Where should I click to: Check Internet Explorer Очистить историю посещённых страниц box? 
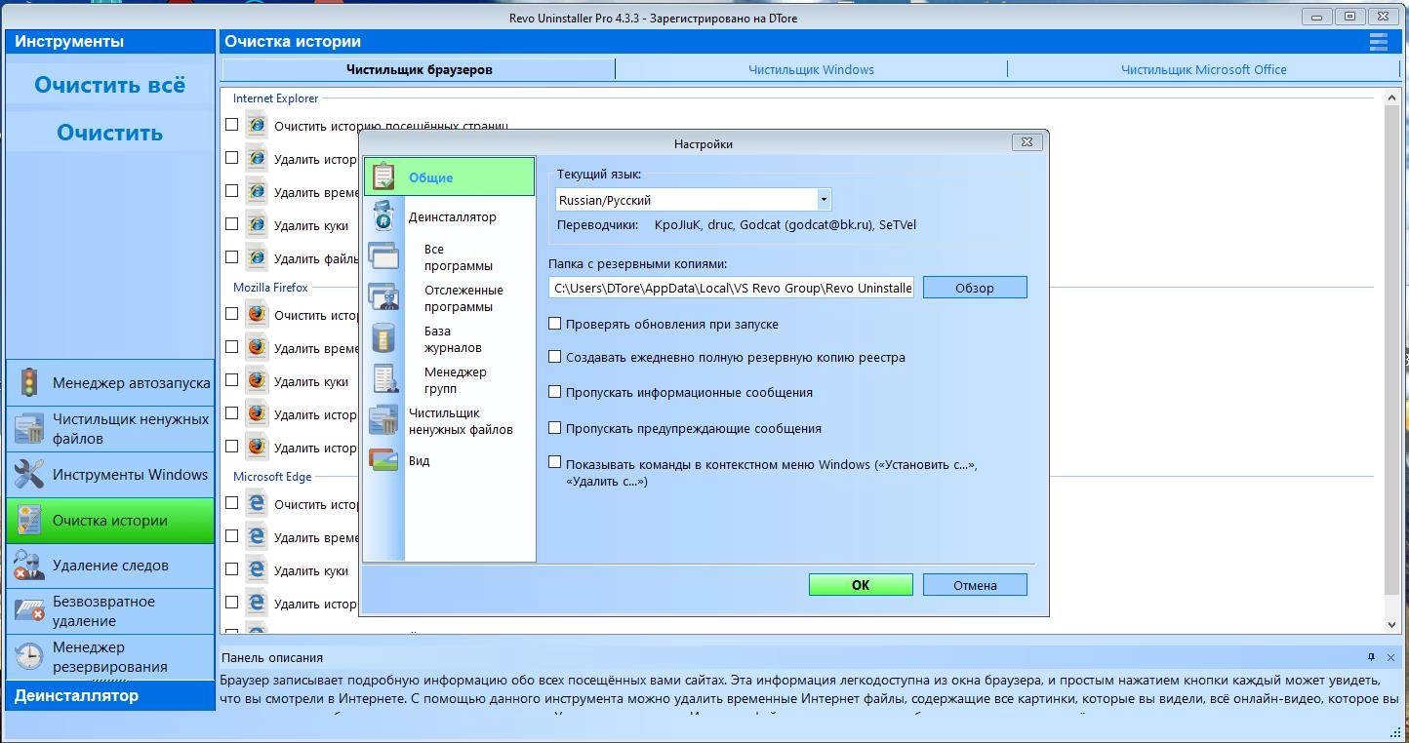(x=231, y=124)
